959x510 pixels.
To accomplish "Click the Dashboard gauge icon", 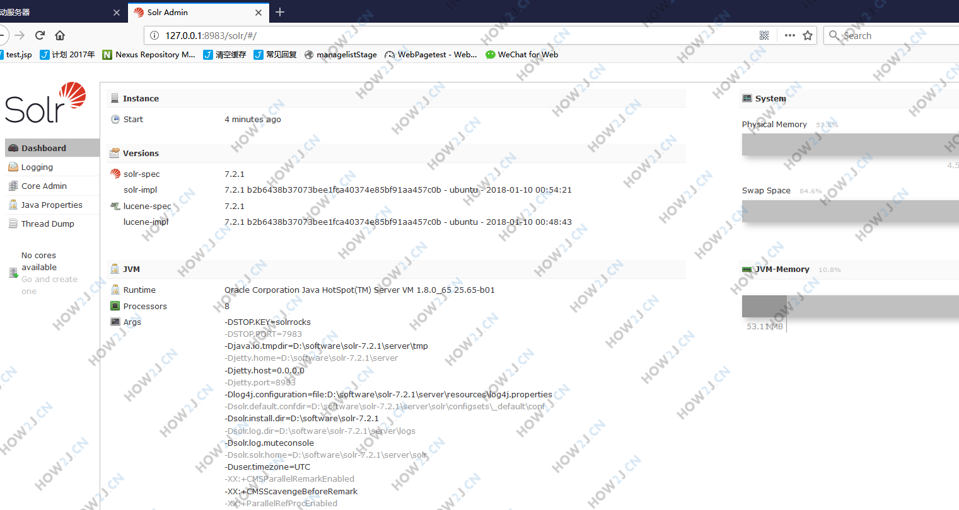I will tap(13, 148).
